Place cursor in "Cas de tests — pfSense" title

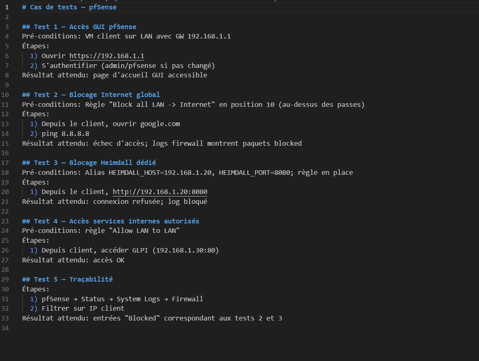pos(73,7)
